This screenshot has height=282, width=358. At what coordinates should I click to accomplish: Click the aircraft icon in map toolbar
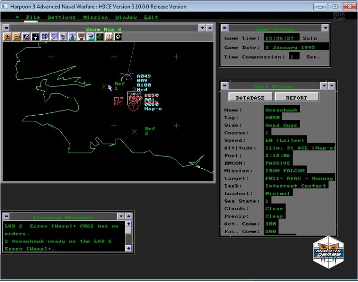pyautogui.click(x=90, y=37)
